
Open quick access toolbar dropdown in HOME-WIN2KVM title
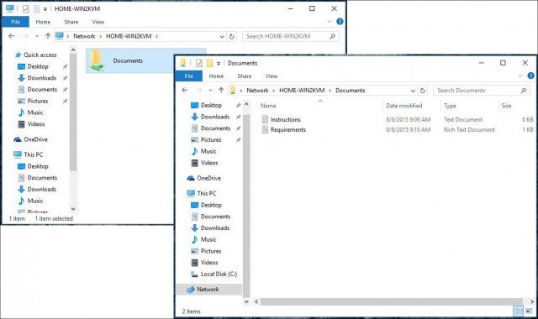click(45, 9)
